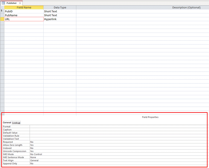The image size is (209, 168).
Task: Open the Required property value set to No
Action: coord(111,142)
